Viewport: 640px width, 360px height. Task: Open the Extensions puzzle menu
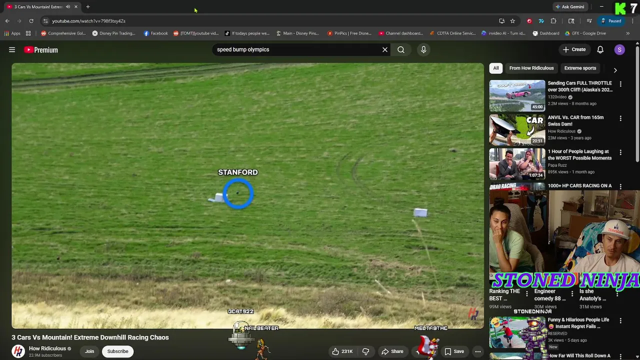tap(553, 21)
